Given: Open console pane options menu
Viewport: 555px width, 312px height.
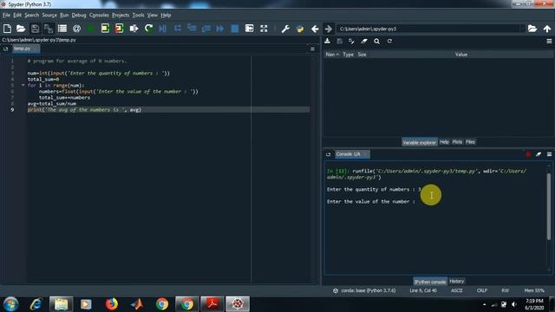Looking at the screenshot, I should [x=549, y=154].
